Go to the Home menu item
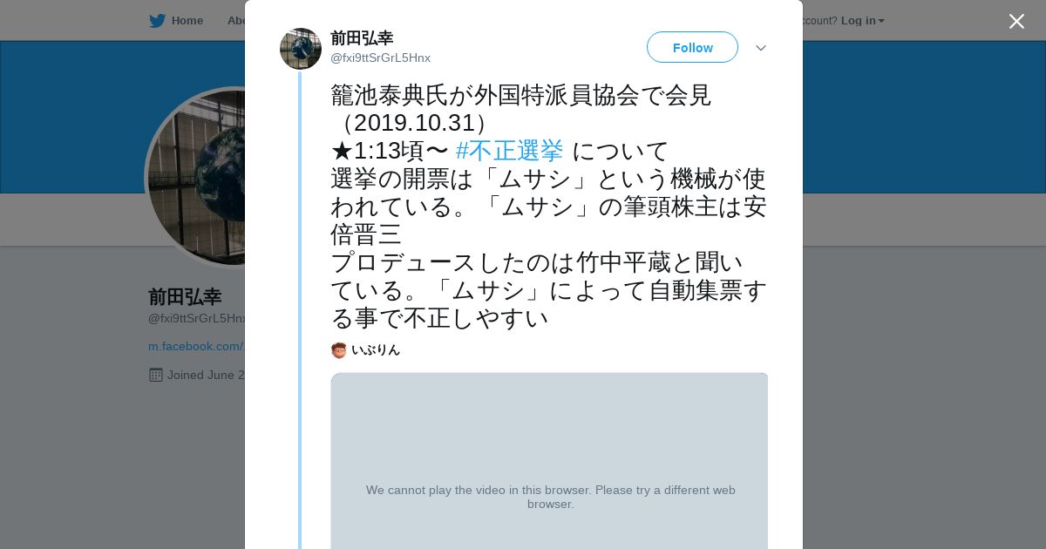Viewport: 1046px width, 549px height. pos(187,21)
